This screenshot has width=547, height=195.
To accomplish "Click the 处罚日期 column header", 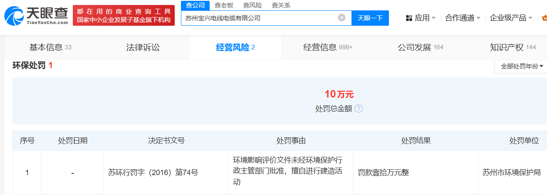I will point(73,141).
